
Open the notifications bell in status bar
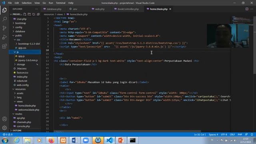pos(252,134)
